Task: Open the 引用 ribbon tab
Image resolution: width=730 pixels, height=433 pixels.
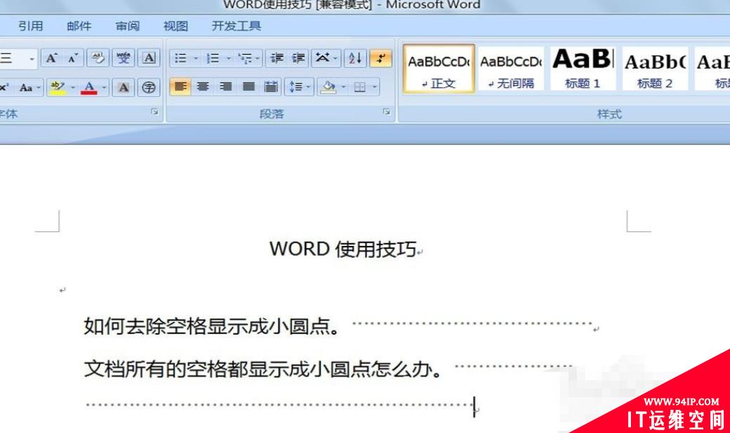Action: click(x=31, y=25)
